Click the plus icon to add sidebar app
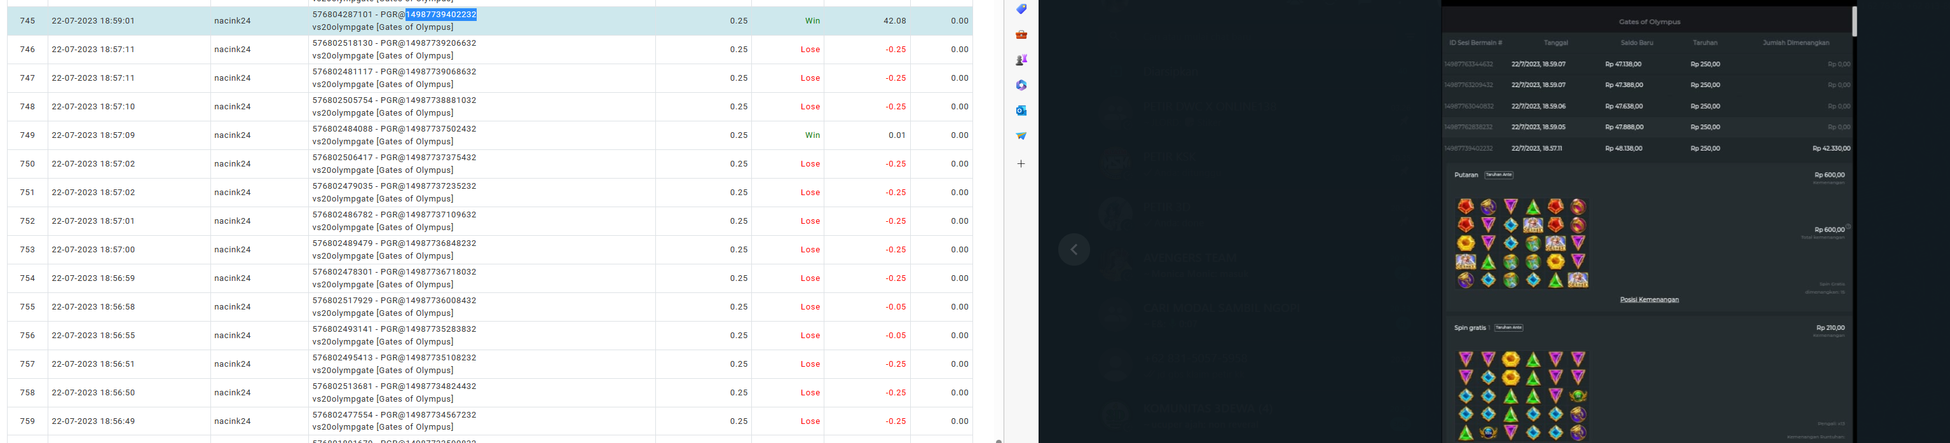The height and width of the screenshot is (443, 1950). (1021, 163)
